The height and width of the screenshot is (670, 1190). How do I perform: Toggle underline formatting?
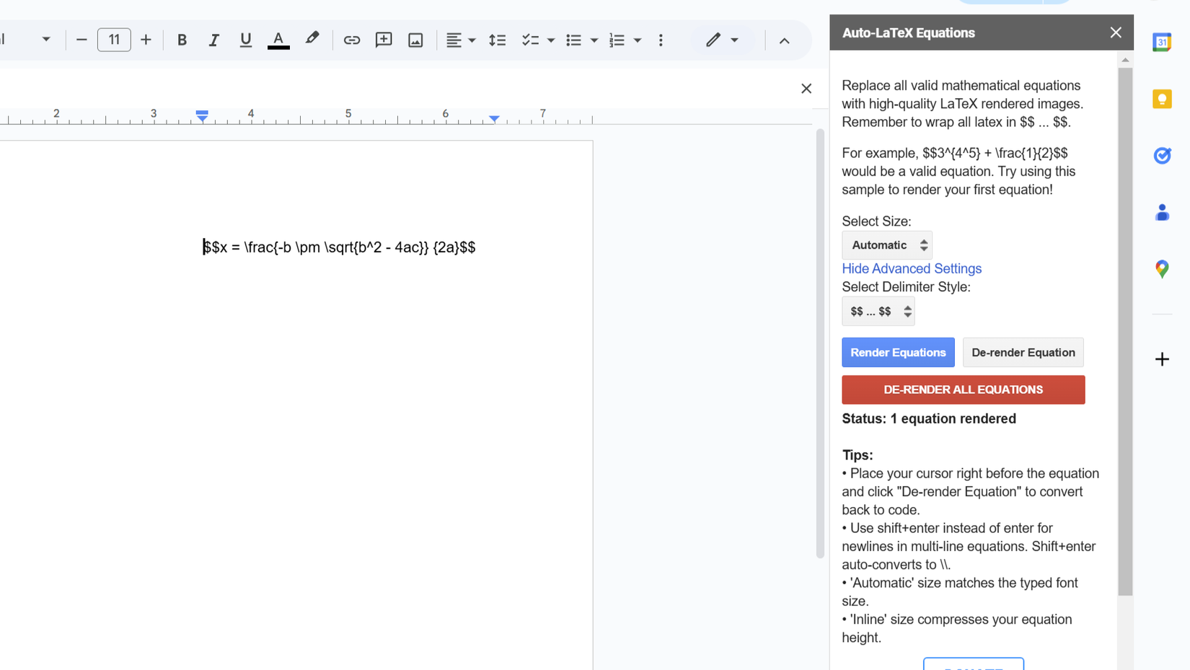[x=245, y=40]
